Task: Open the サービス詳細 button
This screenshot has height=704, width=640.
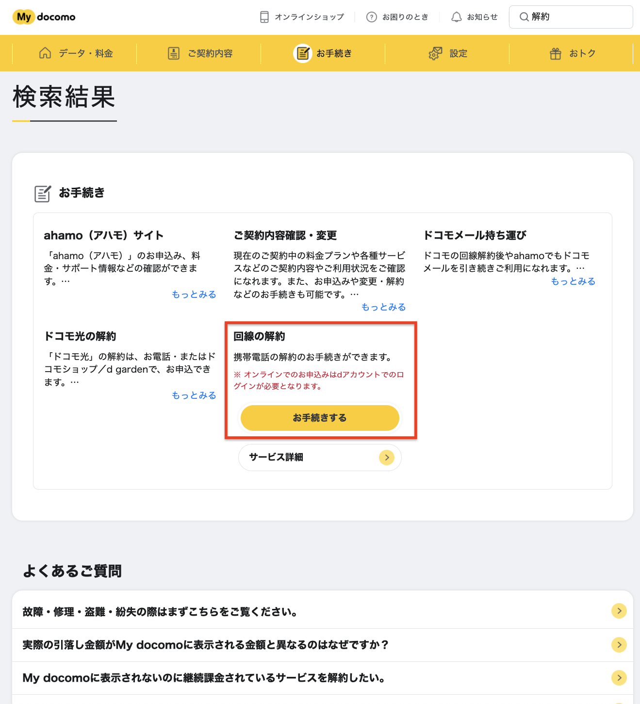Action: 320,458
